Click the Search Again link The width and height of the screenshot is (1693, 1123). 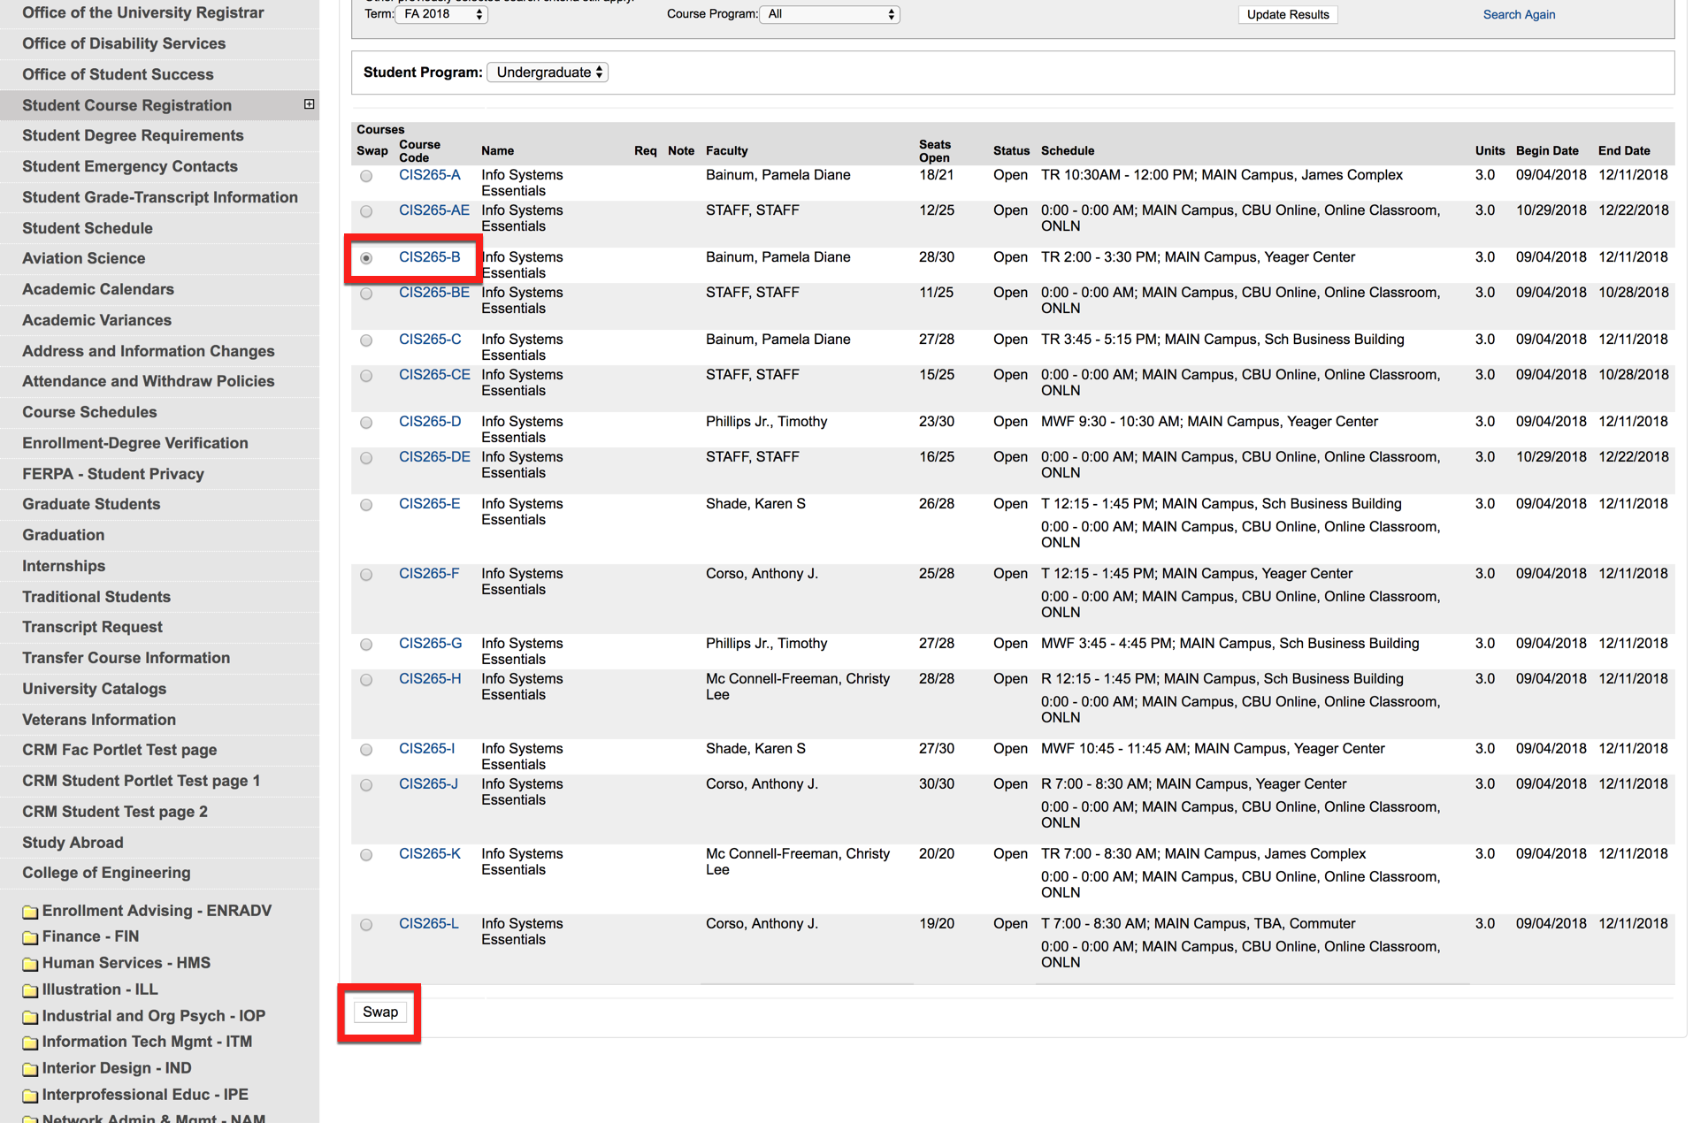coord(1518,14)
